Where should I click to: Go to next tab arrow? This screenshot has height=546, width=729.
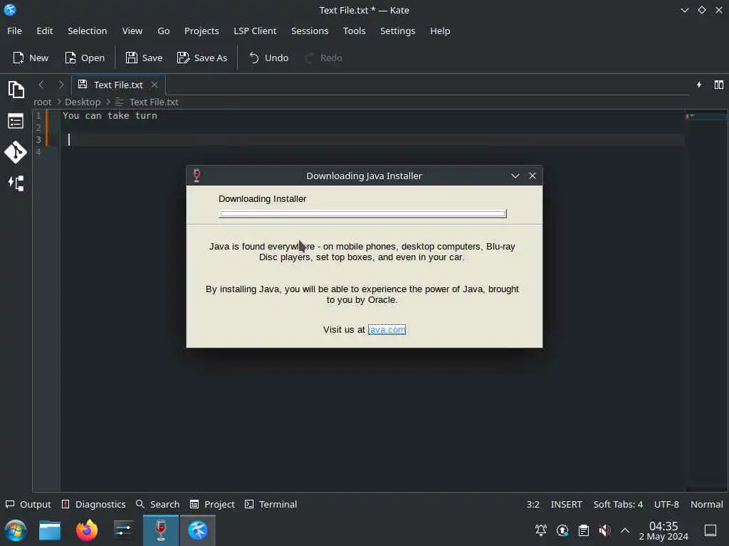point(61,85)
